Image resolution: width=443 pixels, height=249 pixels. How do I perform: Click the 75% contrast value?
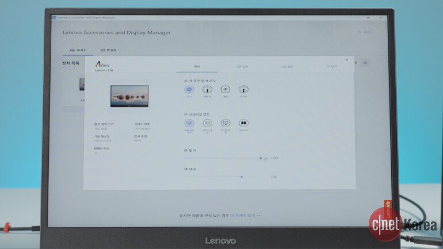[274, 177]
